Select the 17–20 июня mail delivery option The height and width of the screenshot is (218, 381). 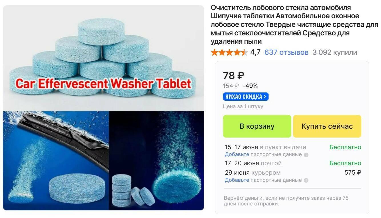point(293,163)
